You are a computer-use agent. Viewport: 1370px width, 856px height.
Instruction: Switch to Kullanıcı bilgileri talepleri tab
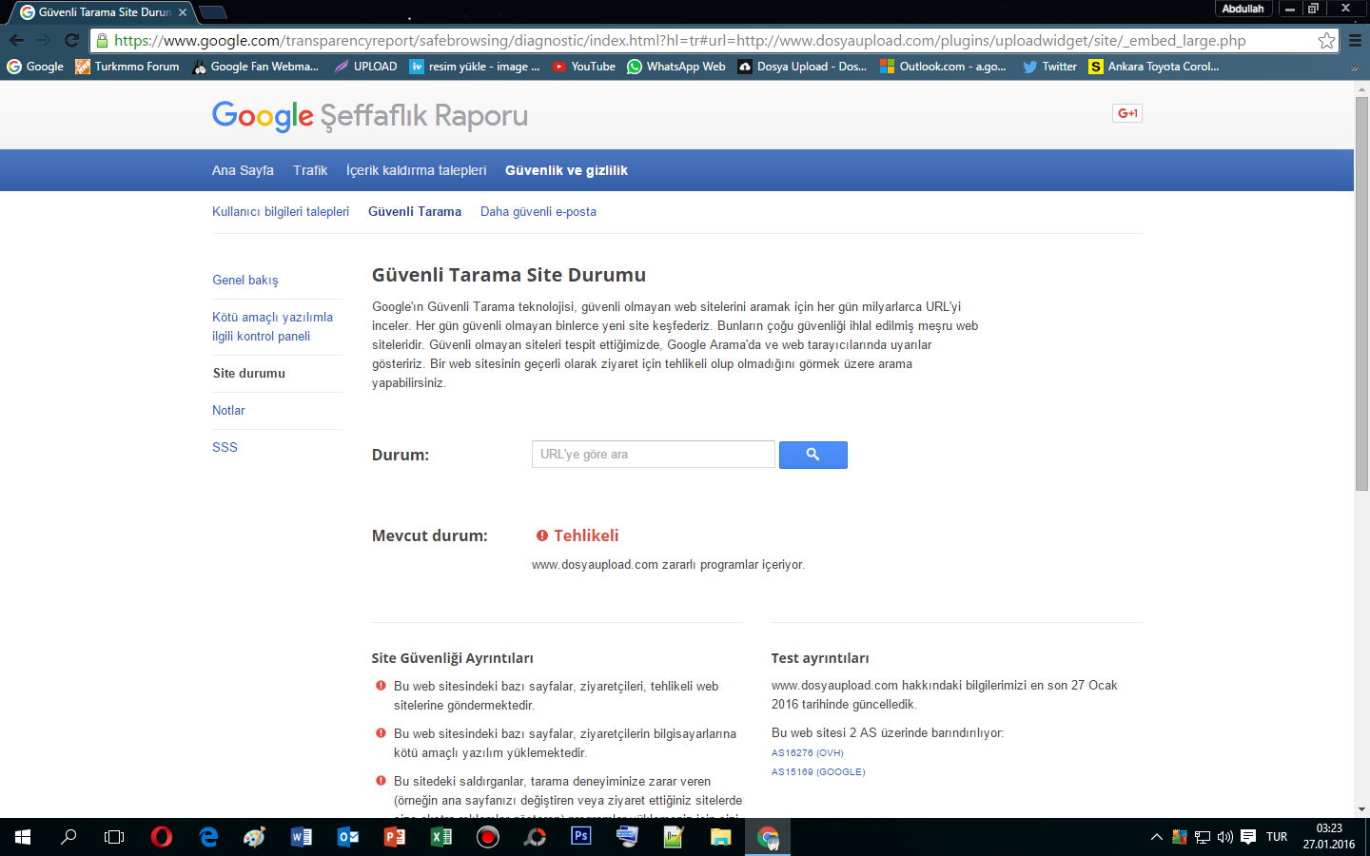[x=281, y=211]
